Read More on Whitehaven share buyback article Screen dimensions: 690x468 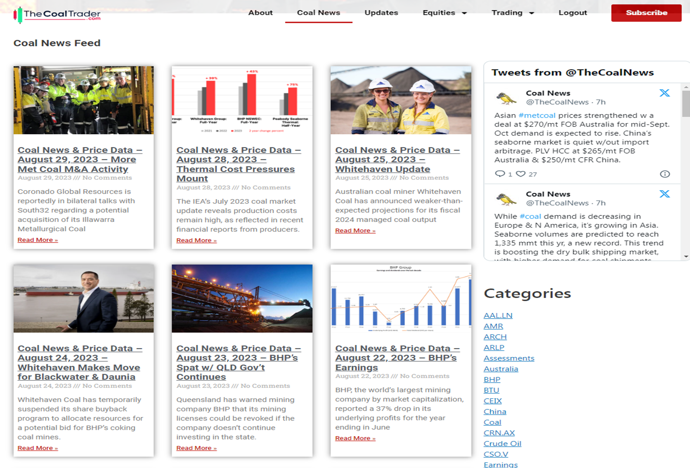click(38, 448)
